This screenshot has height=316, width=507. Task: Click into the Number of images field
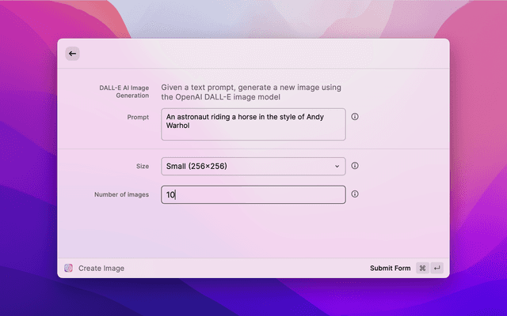click(x=253, y=194)
